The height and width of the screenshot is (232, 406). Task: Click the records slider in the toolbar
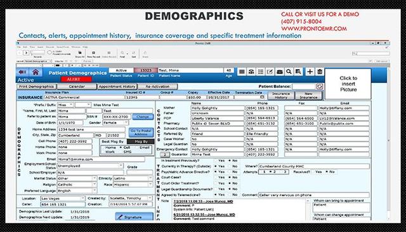[38, 53]
